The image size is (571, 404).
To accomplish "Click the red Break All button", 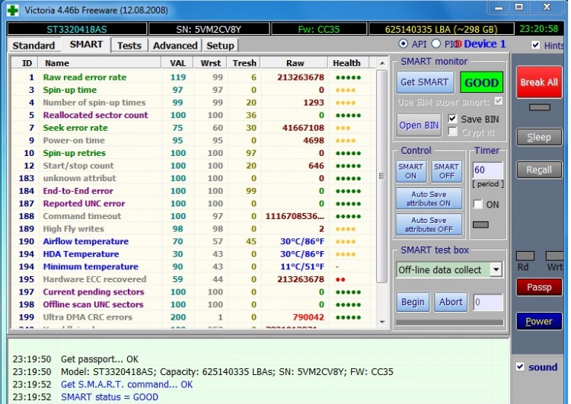I will click(539, 82).
